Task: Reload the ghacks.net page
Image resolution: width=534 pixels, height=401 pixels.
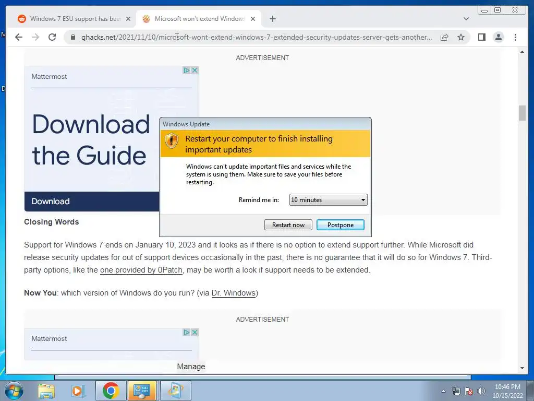Action: [x=52, y=37]
